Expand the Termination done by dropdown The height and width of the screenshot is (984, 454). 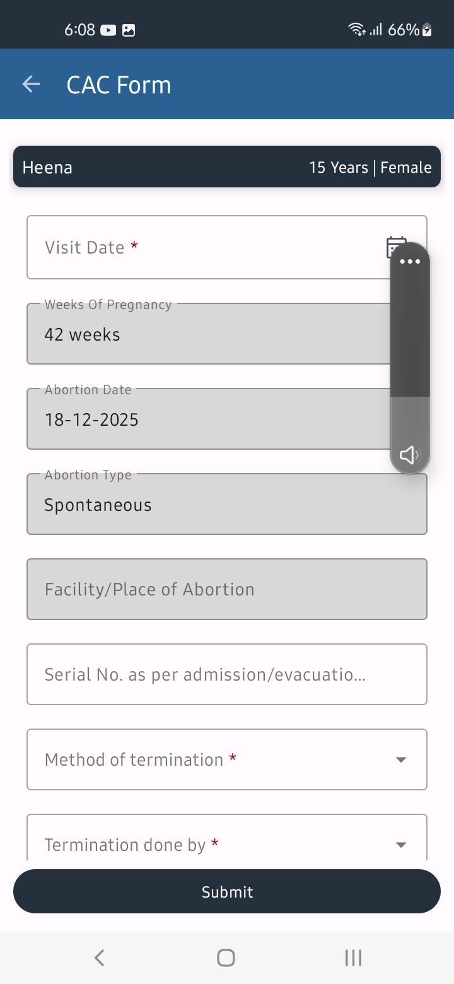click(x=227, y=837)
